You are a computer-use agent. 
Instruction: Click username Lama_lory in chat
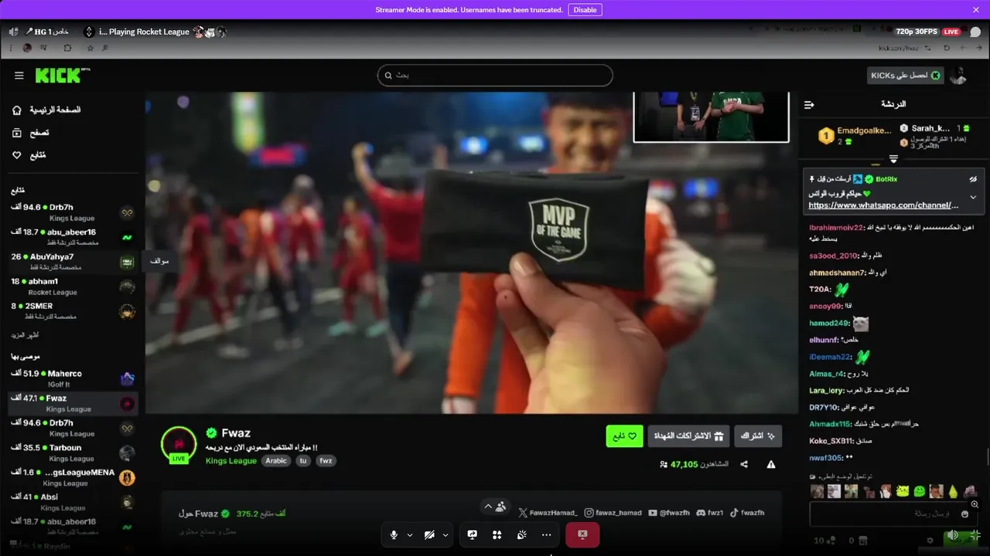coord(826,390)
